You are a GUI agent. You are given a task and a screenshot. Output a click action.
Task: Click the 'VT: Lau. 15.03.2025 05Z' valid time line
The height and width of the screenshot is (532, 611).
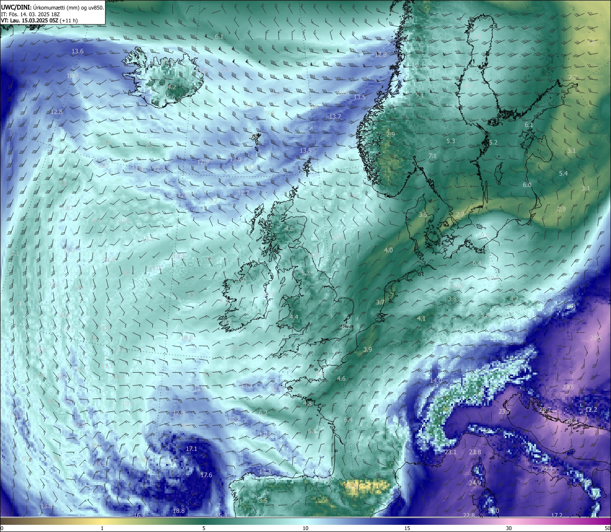[x=39, y=21]
